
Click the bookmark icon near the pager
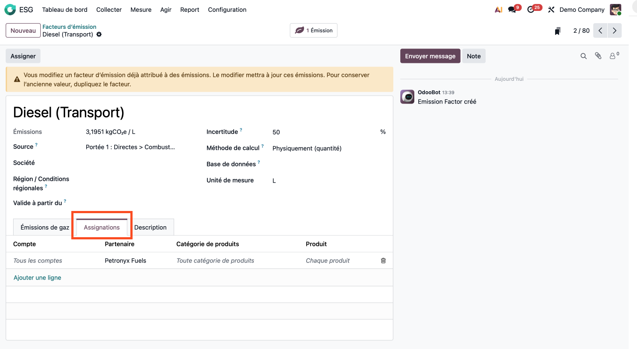tap(557, 31)
